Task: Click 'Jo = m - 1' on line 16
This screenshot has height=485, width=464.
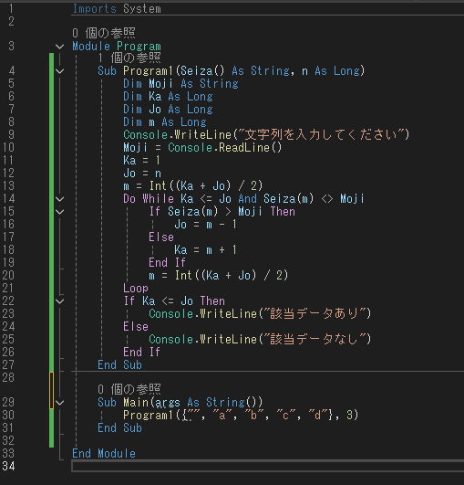Action: 206,225
